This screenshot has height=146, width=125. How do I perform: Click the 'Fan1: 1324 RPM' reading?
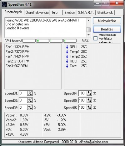click(x=17, y=47)
